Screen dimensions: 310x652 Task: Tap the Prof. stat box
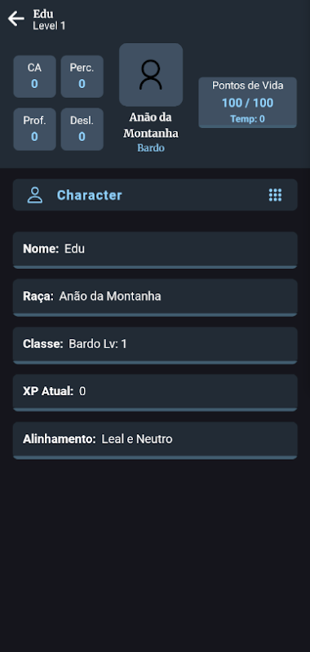pos(34,130)
